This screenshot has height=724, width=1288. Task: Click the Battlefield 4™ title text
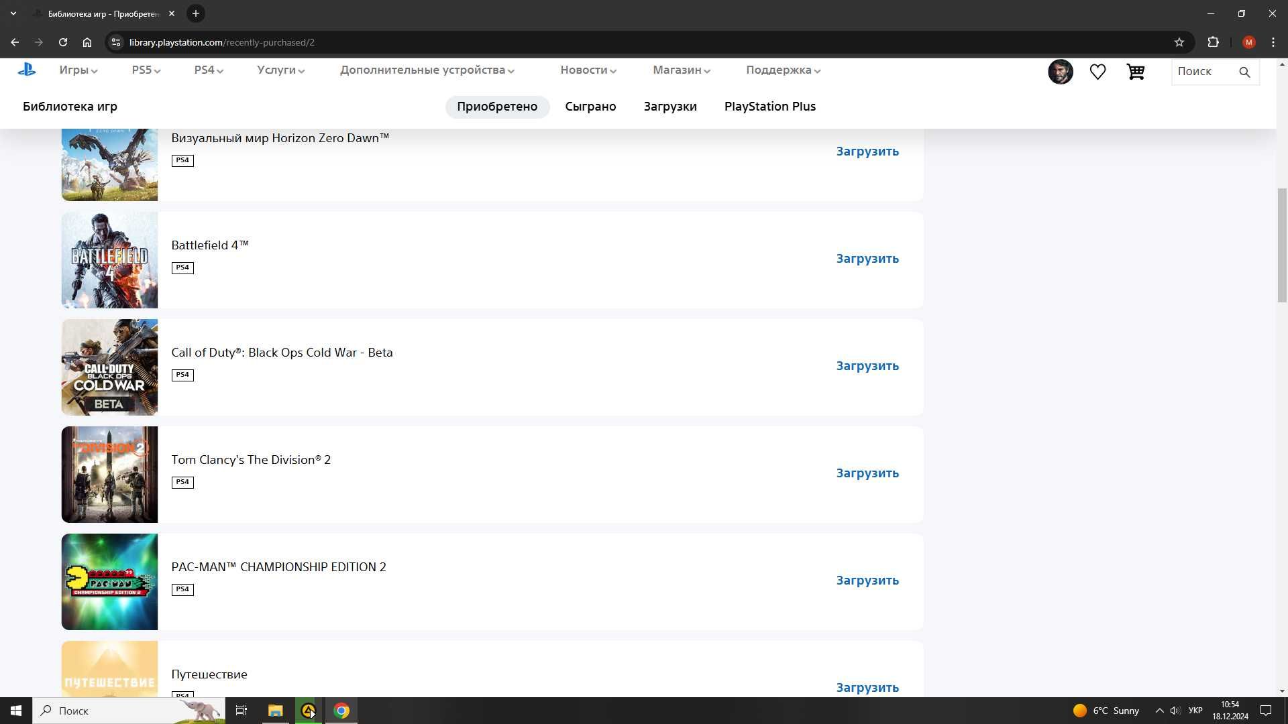[x=210, y=245]
